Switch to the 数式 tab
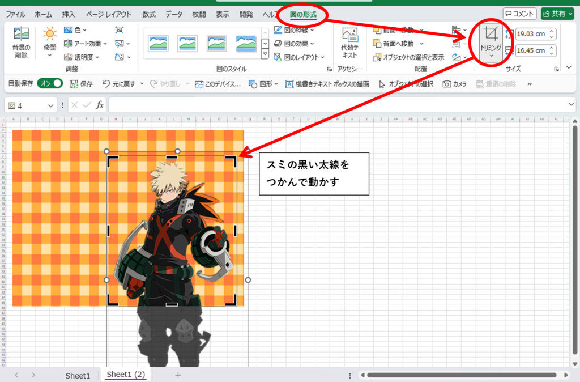The width and height of the screenshot is (580, 382). point(149,14)
